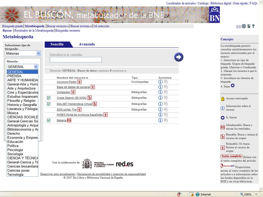
Task: Open Localizador de artículos link
Action: point(181,3)
